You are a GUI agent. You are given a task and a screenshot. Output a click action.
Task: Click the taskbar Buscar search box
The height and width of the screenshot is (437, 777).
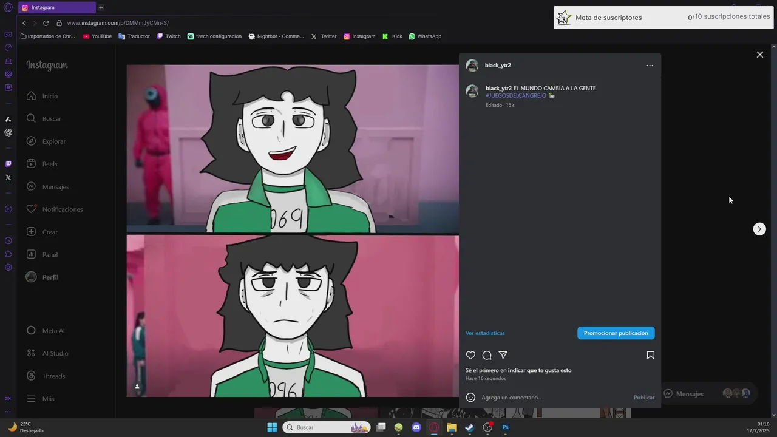pyautogui.click(x=327, y=427)
